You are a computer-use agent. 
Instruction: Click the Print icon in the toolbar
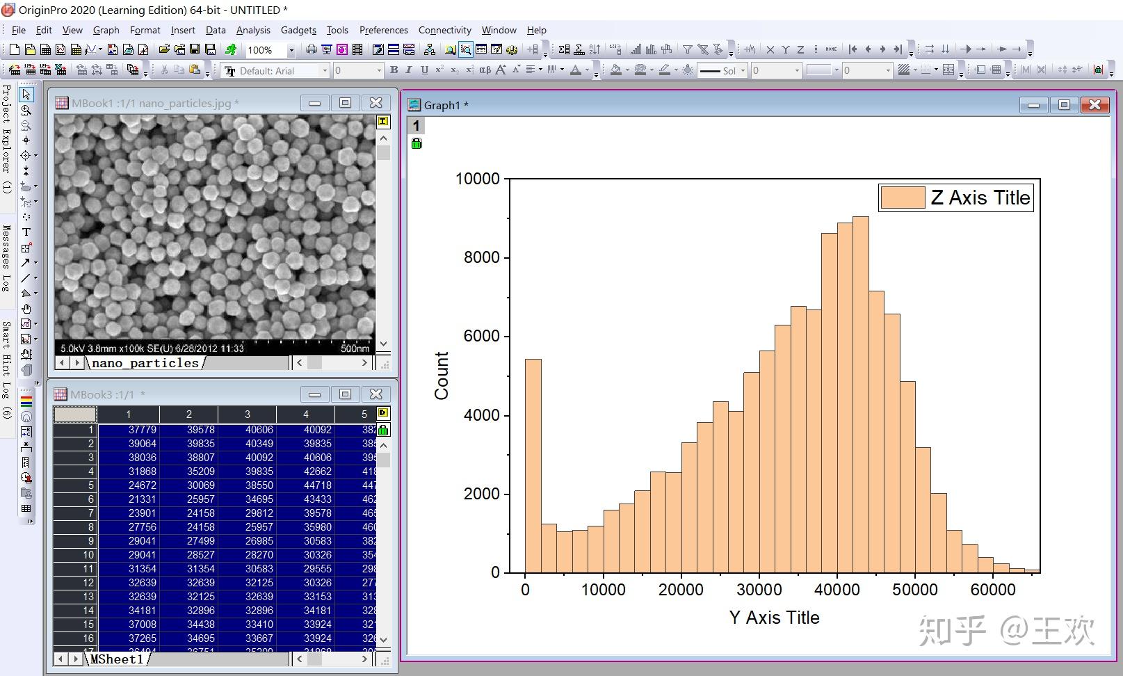tap(311, 49)
